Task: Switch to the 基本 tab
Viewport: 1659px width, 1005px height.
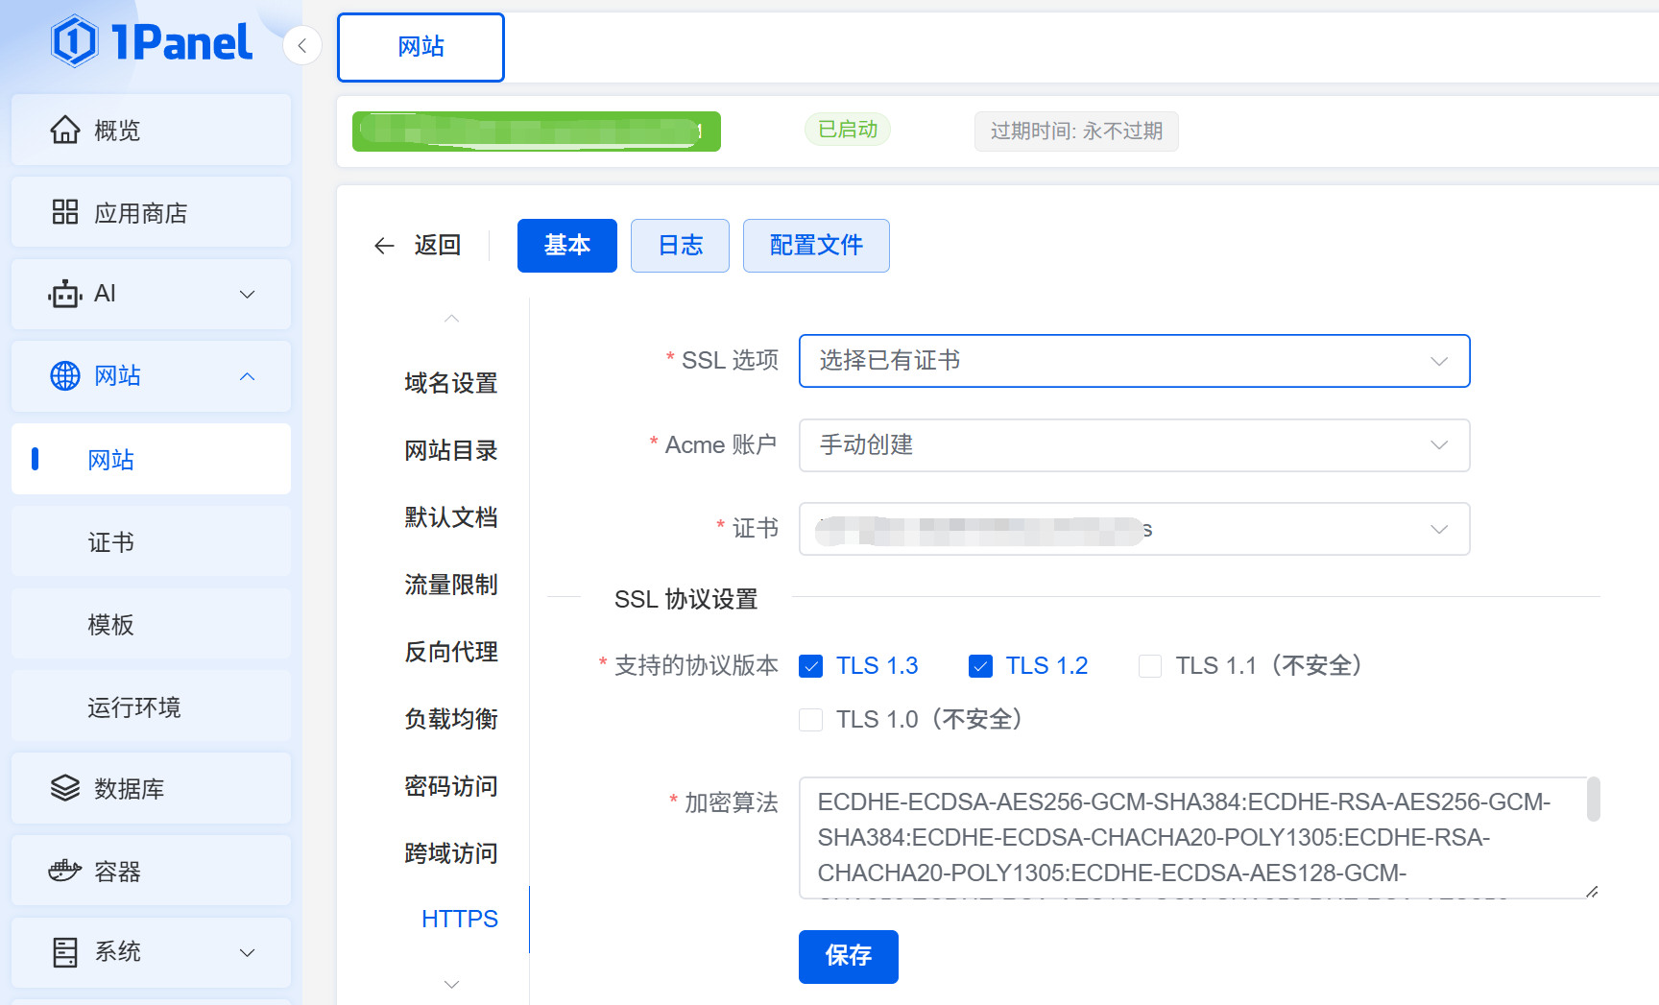Action: (x=566, y=246)
